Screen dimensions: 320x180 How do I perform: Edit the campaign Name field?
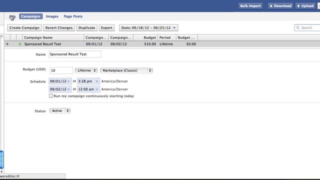[75, 54]
